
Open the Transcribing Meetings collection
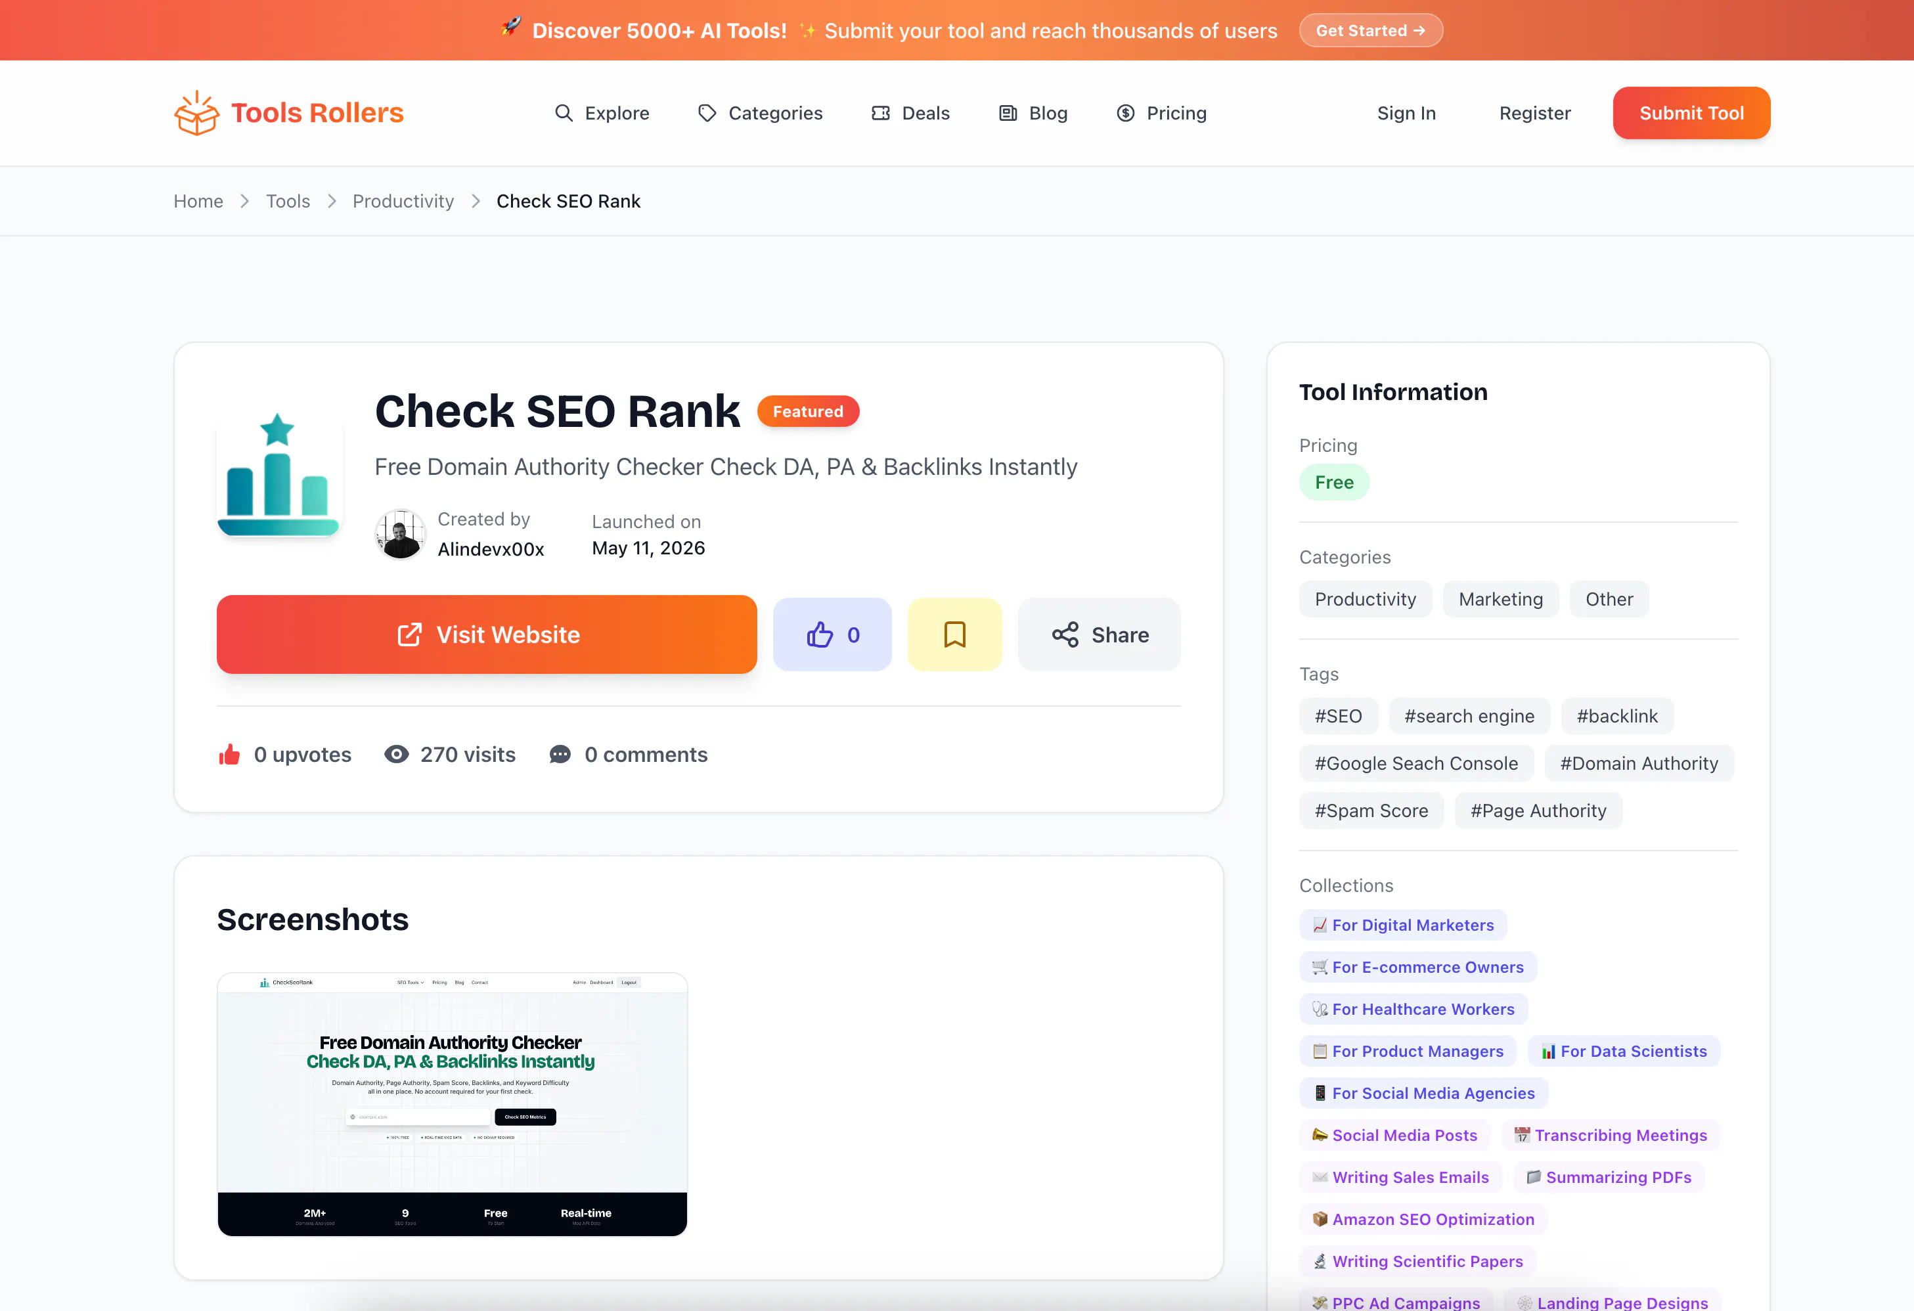[x=1610, y=1135]
